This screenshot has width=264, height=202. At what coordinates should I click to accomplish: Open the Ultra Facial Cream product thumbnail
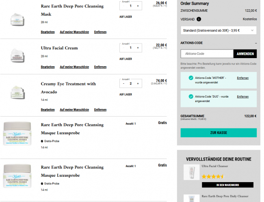click(17, 55)
